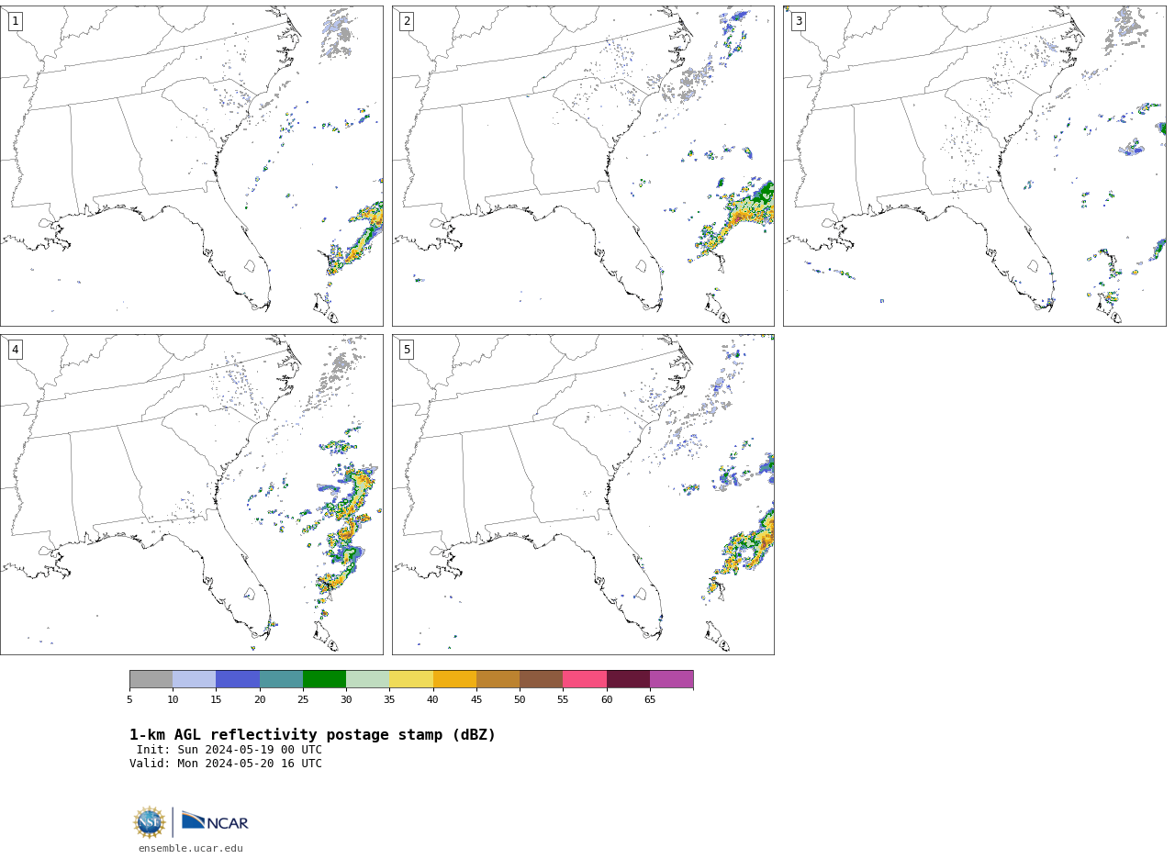Open ensemble member 5 reflectivity map

(x=583, y=495)
